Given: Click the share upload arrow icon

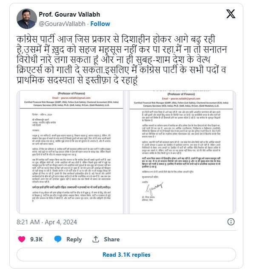Looking at the screenshot, I should click(96, 239).
